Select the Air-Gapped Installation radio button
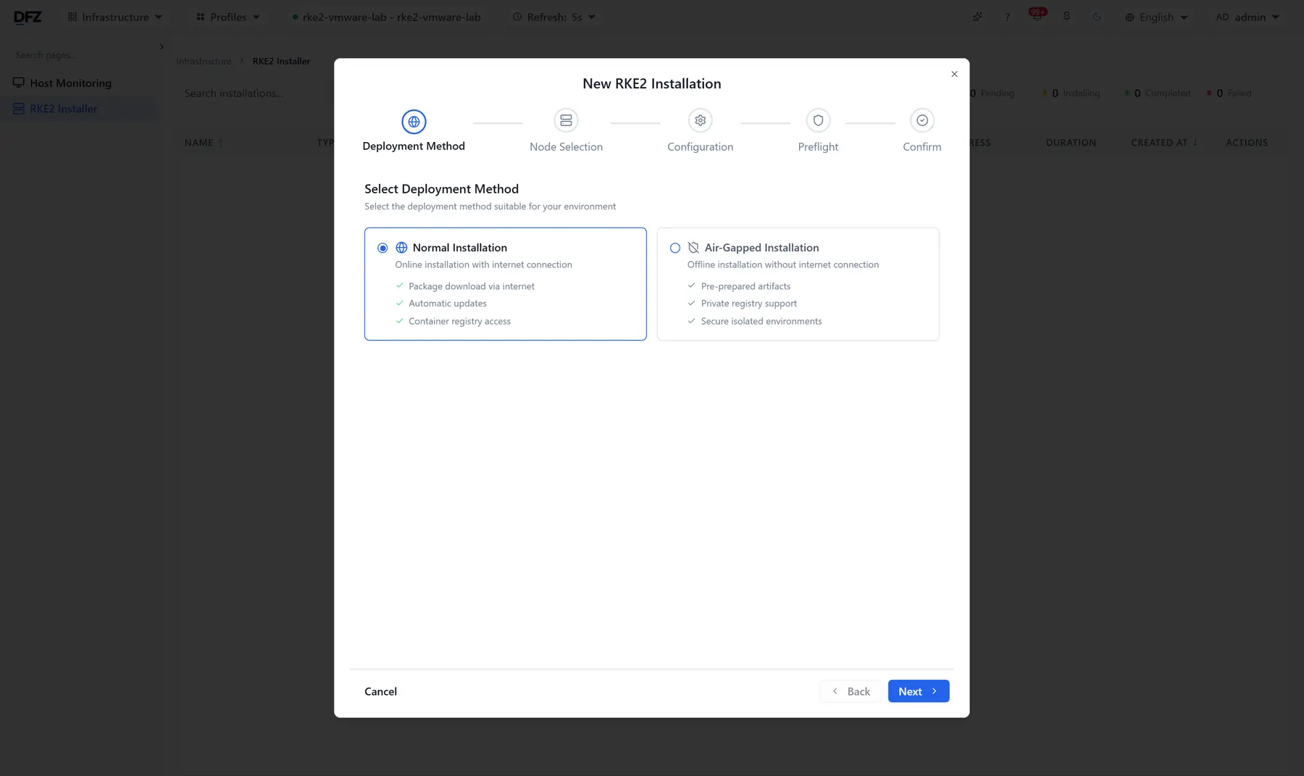This screenshot has height=776, width=1304. pyautogui.click(x=674, y=248)
